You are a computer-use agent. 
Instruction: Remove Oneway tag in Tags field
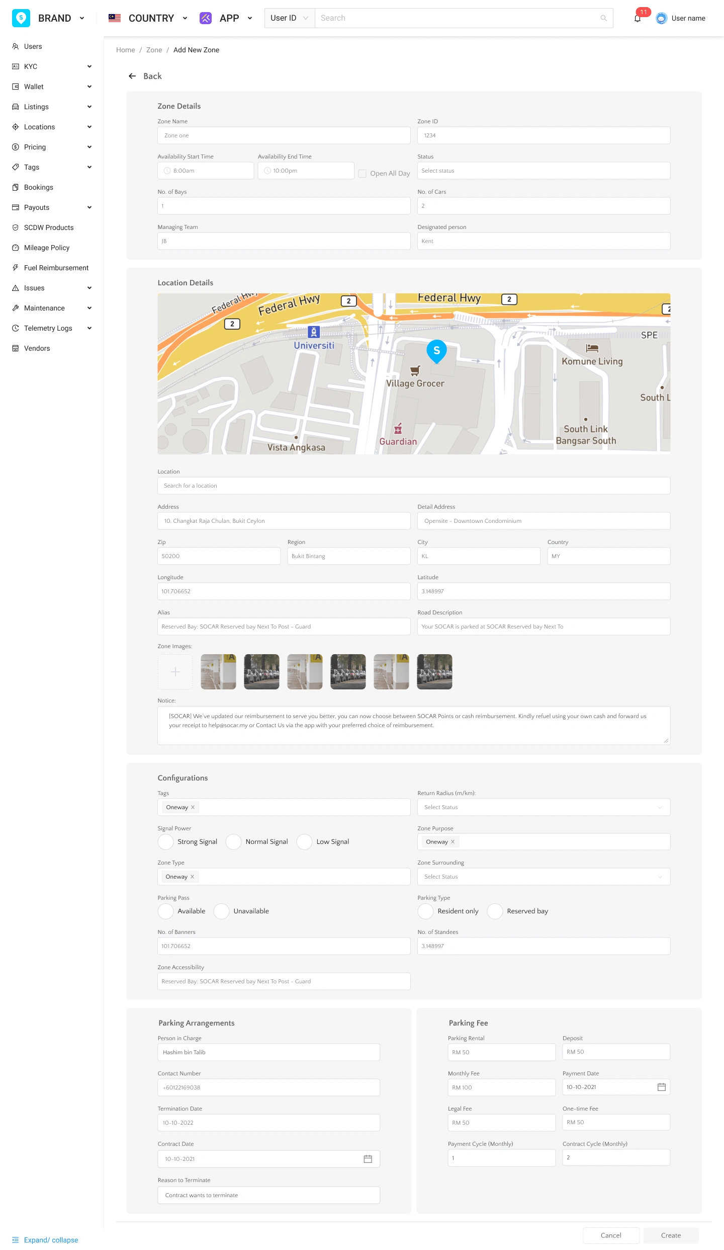pyautogui.click(x=193, y=807)
